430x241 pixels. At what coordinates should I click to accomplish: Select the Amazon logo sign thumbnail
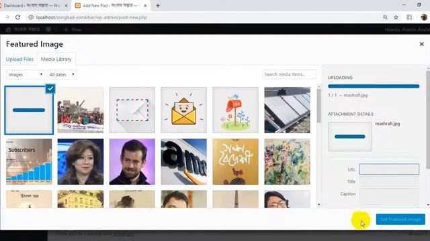[183, 161]
